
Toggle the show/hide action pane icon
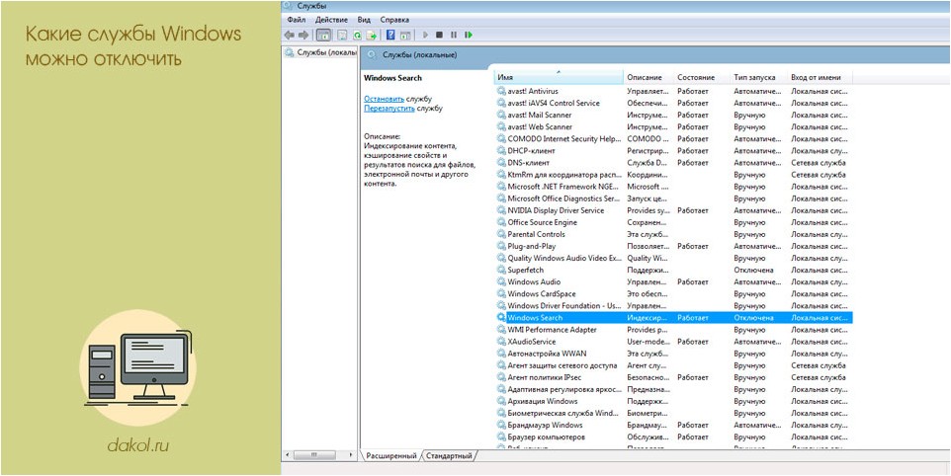click(405, 36)
